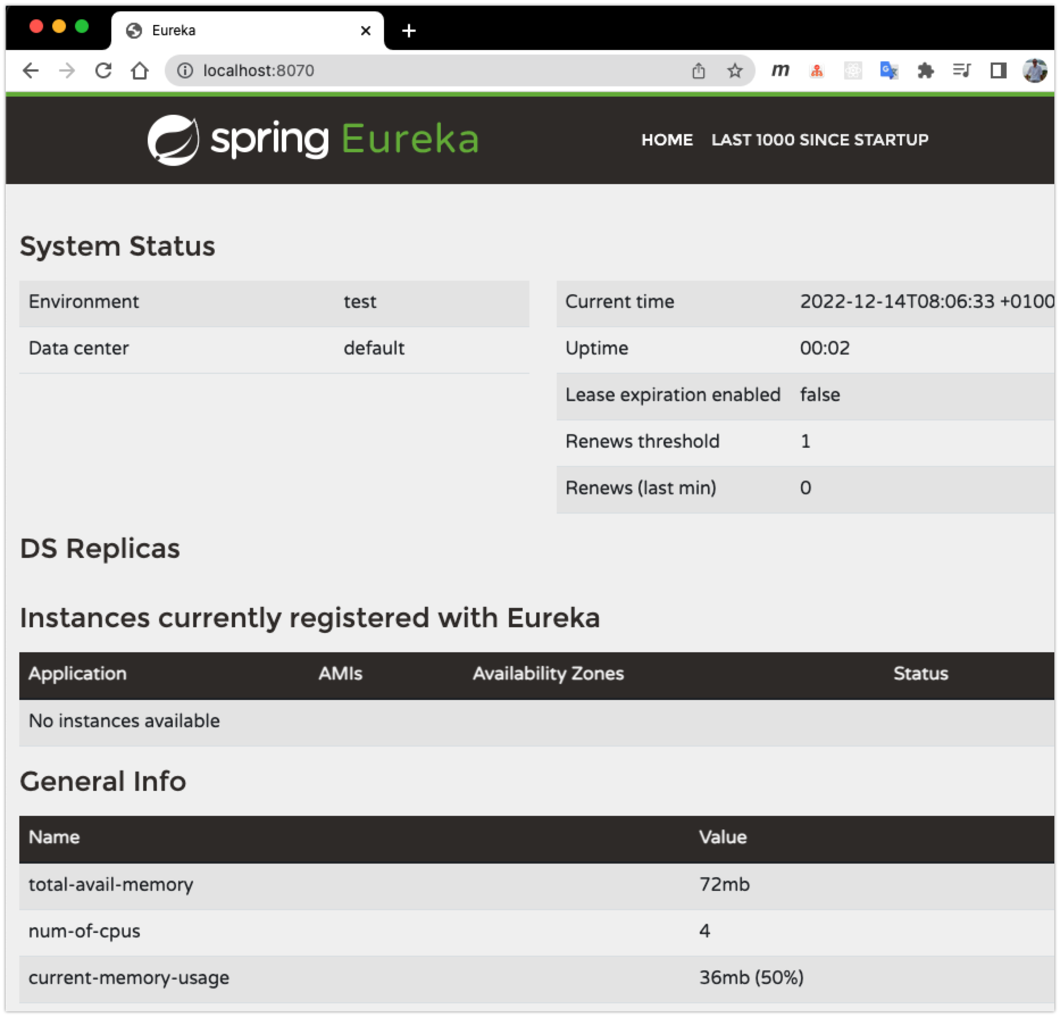Click the current-memory-usage row name
This screenshot has width=1060, height=1017.
[129, 978]
